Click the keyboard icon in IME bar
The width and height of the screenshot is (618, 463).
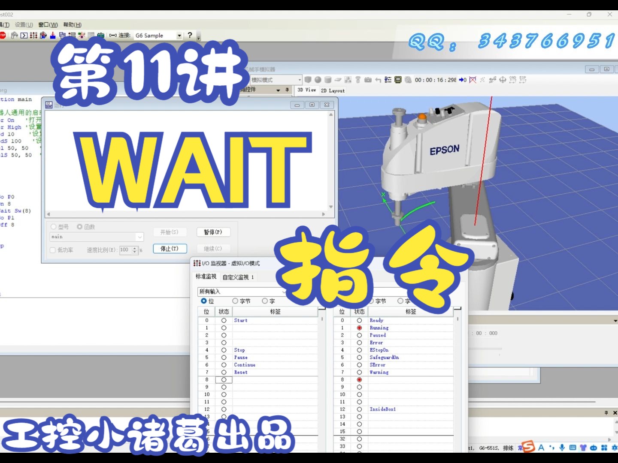(x=573, y=448)
